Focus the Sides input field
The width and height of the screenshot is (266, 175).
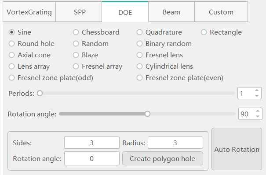pos(92,143)
